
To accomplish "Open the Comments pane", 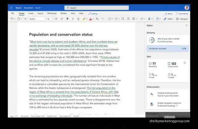I will click(182, 14).
